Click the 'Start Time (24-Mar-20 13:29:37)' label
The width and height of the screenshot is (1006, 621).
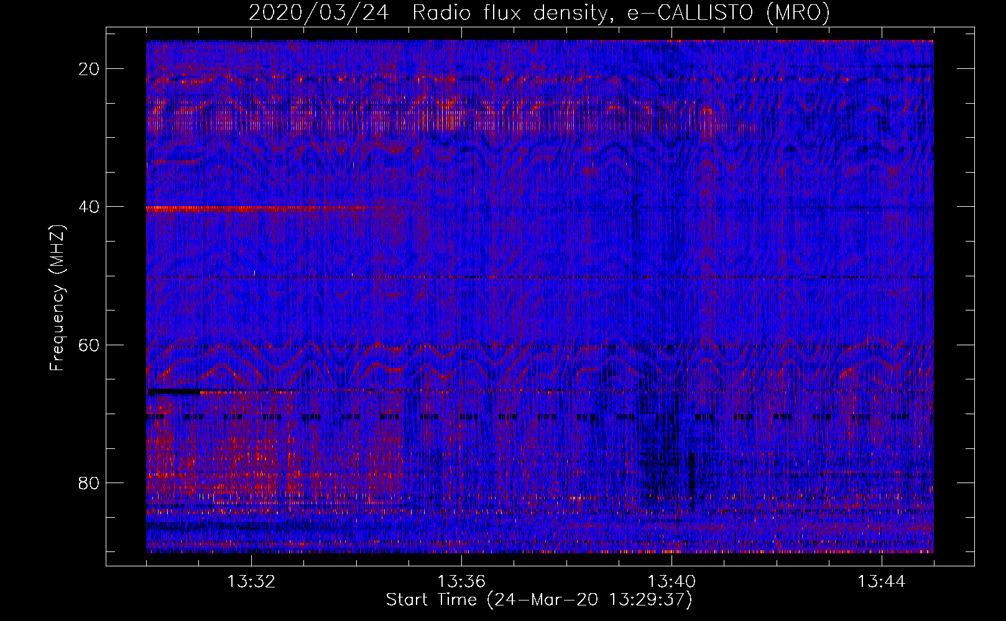(539, 600)
